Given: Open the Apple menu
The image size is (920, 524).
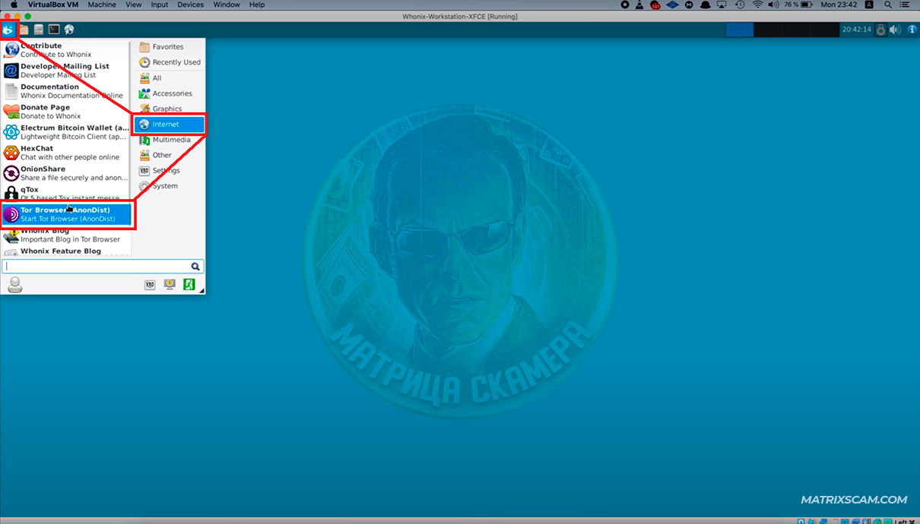Looking at the screenshot, I should pos(14,5).
